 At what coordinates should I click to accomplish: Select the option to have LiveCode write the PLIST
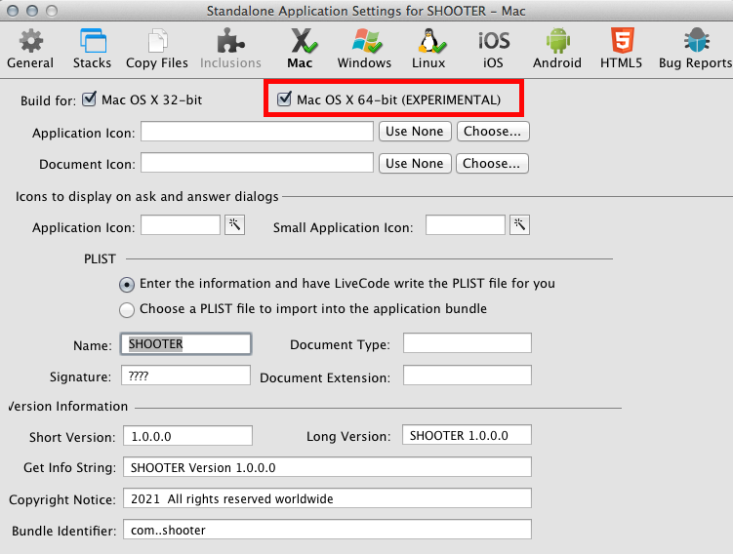click(127, 284)
